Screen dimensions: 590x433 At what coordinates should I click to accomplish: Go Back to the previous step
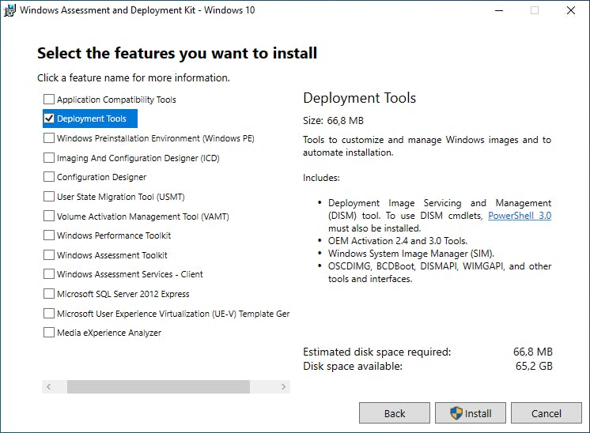[x=395, y=413]
